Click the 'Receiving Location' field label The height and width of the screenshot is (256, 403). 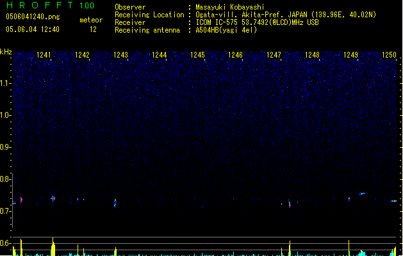(149, 15)
